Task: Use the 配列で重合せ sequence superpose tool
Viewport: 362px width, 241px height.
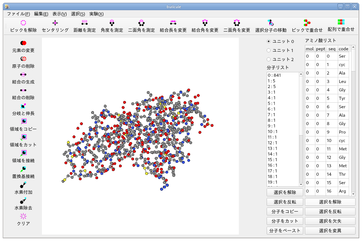Action: point(341,26)
